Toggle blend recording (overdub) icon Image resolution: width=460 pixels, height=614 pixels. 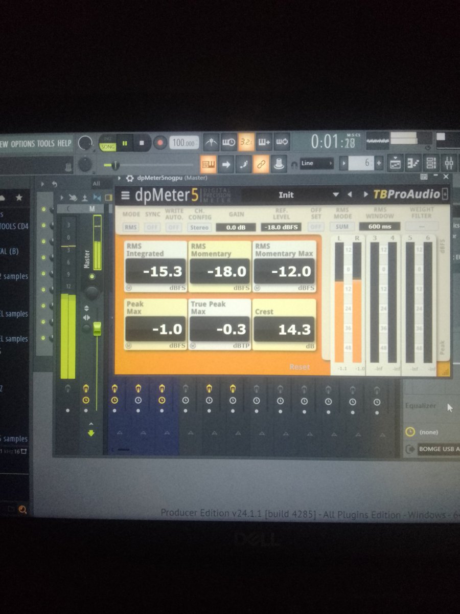click(264, 142)
